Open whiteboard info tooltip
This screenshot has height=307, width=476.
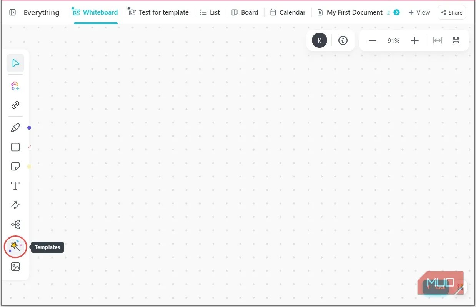coord(343,40)
